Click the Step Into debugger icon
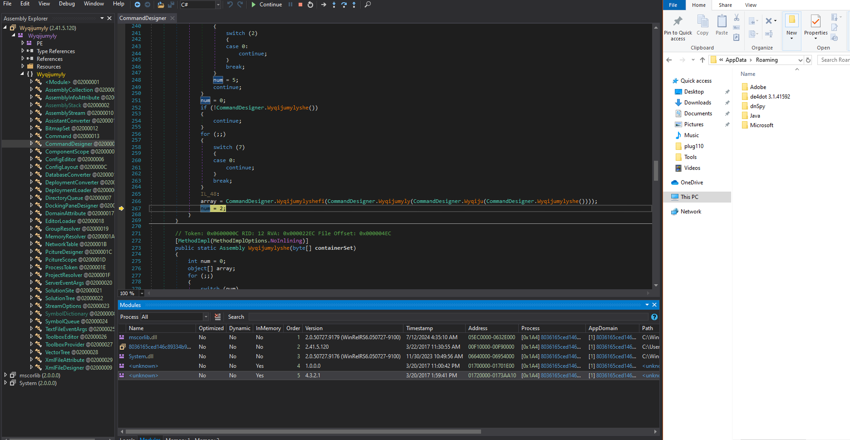This screenshot has width=850, height=440. pos(334,5)
